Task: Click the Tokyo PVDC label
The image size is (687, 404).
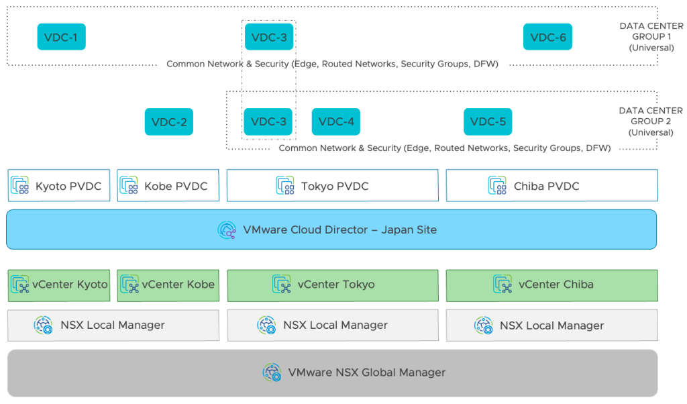Action: click(x=335, y=186)
